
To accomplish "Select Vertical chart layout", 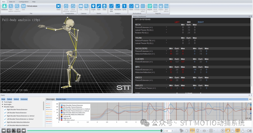I will point(16,99).
